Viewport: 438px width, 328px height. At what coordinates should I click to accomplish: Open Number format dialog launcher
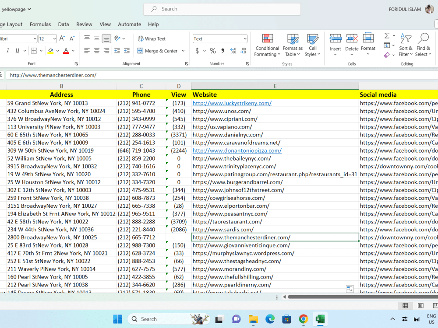[x=247, y=64]
